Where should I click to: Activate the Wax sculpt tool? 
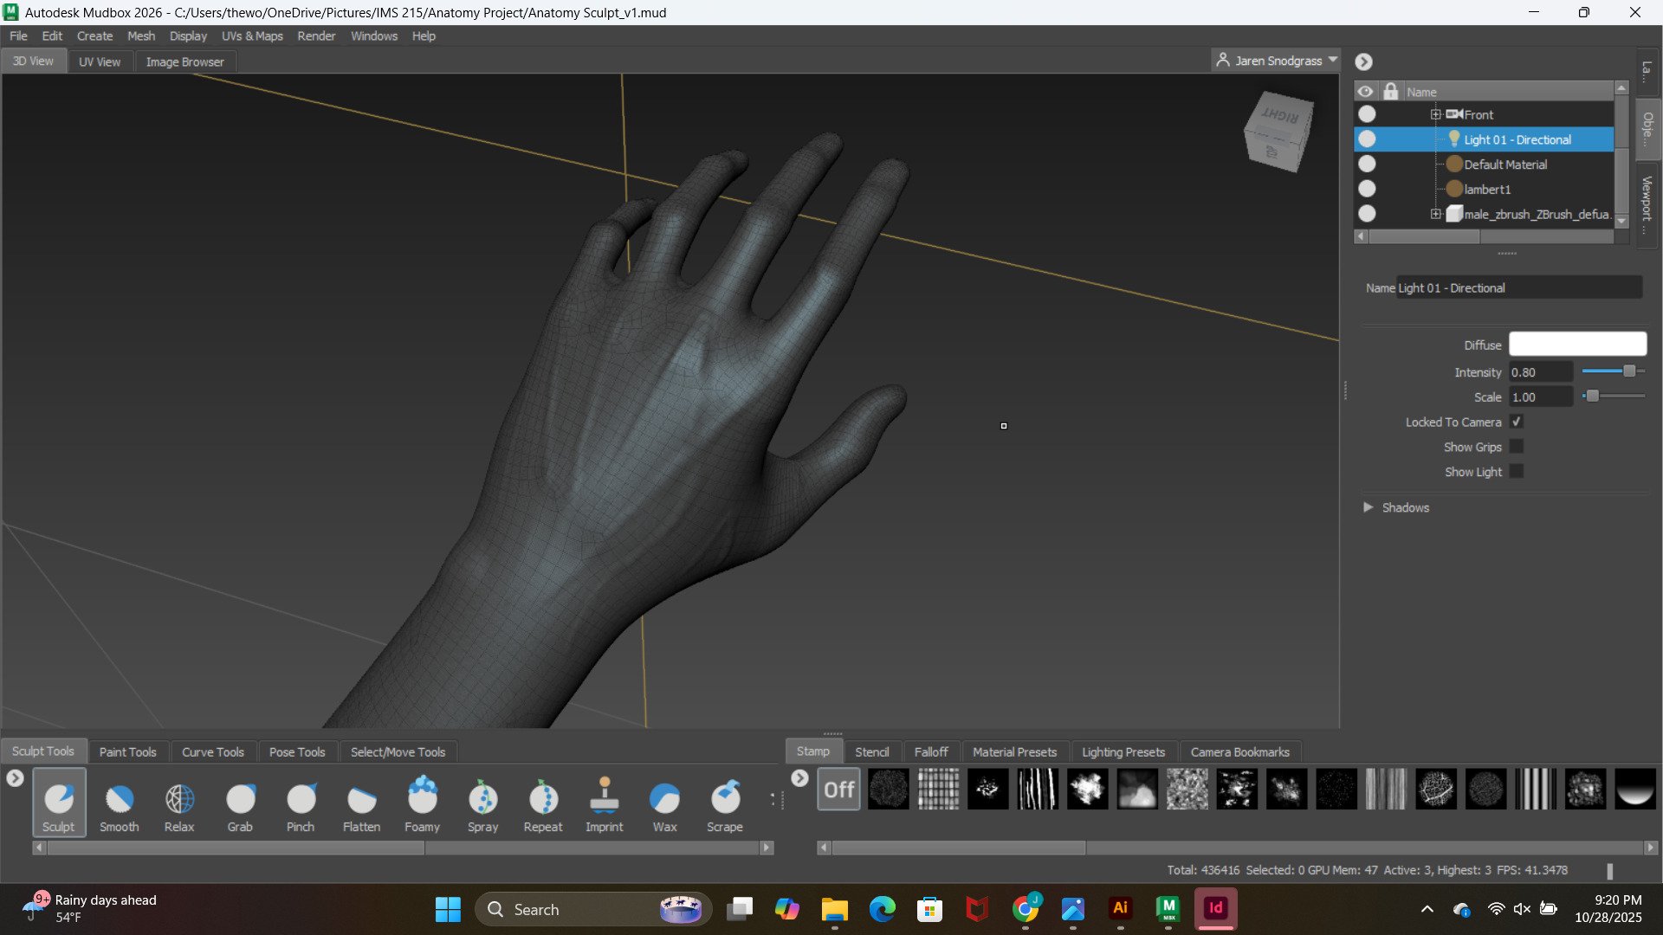(x=664, y=801)
